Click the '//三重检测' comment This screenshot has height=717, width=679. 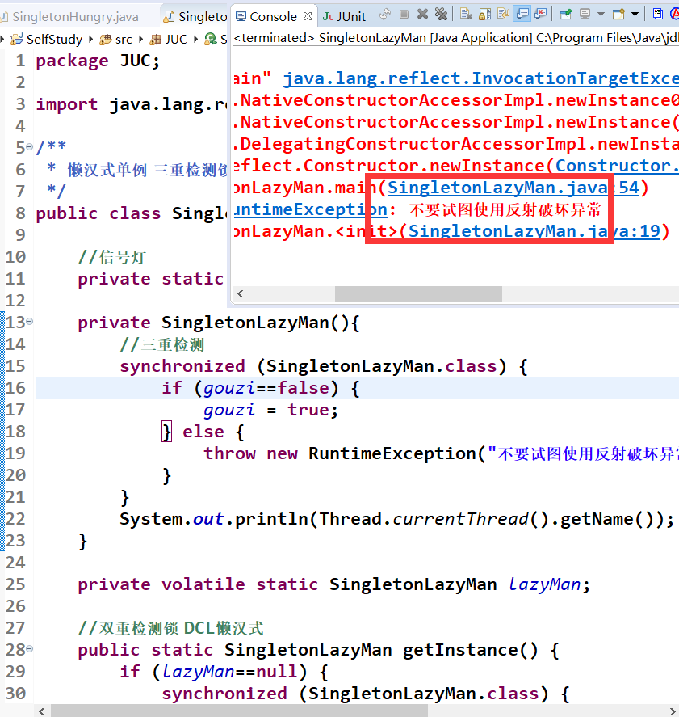(x=162, y=344)
